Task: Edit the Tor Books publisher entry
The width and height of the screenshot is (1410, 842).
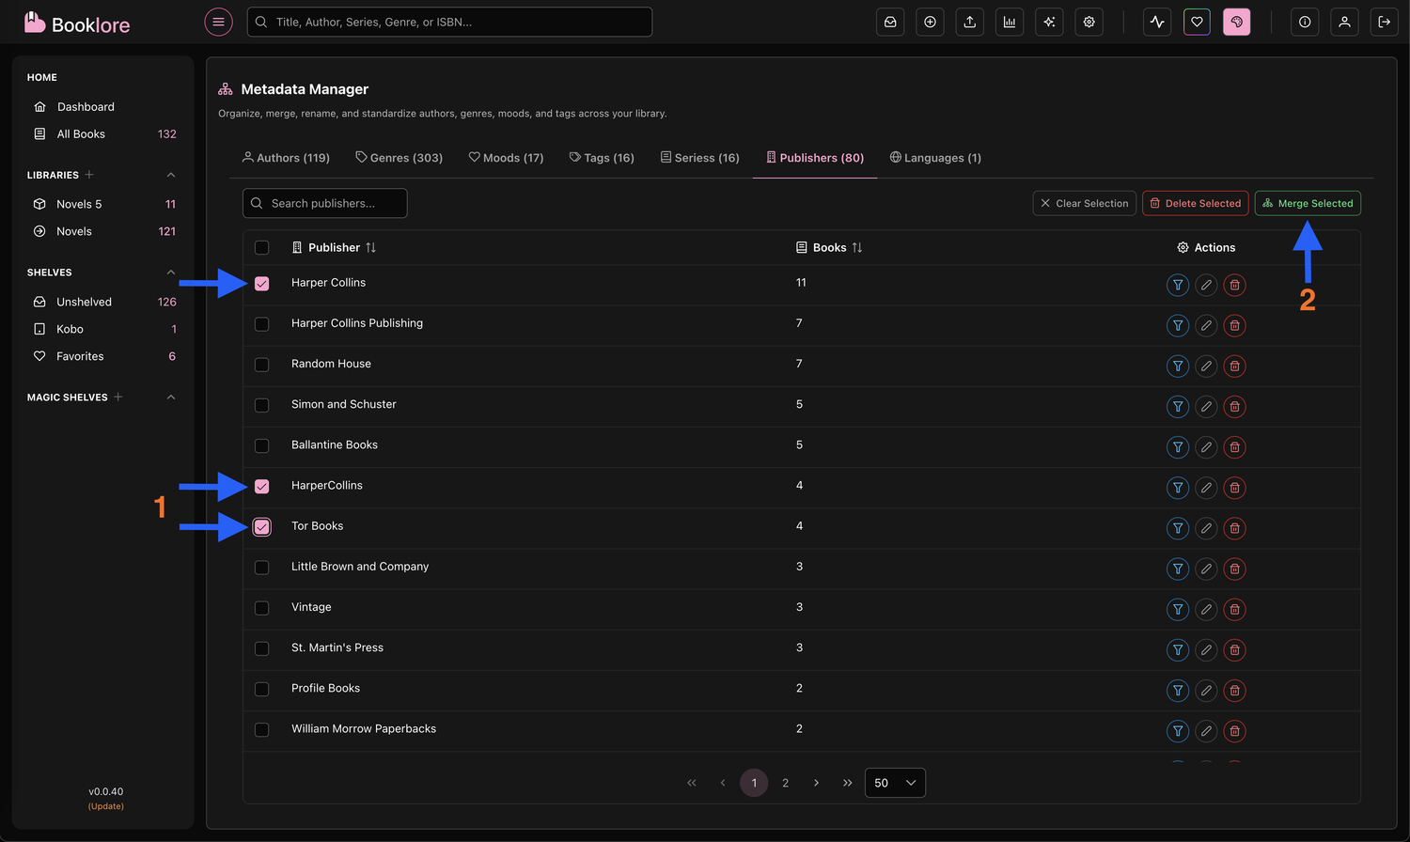Action: 1206,528
